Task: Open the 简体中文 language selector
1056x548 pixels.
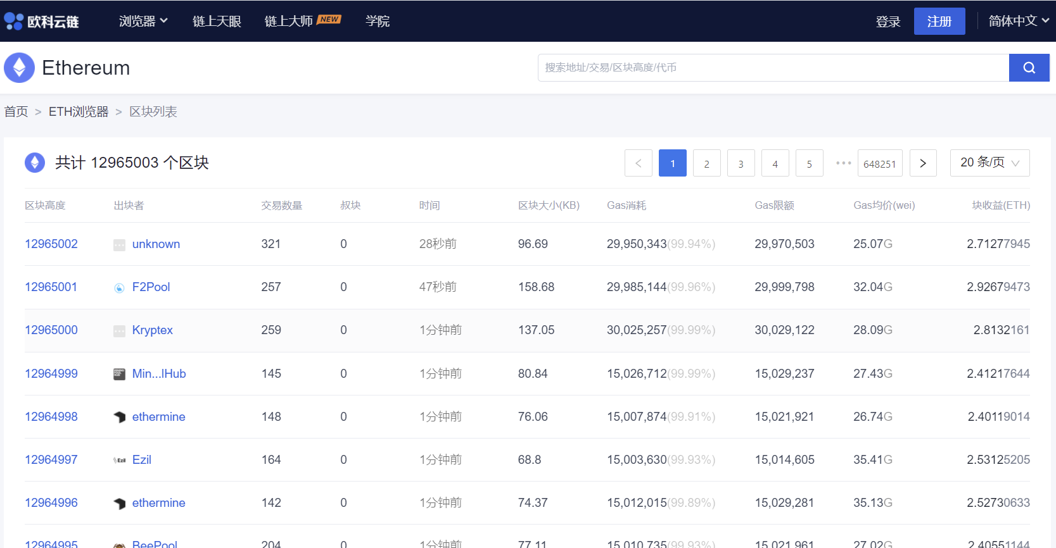Action: coord(1019,21)
